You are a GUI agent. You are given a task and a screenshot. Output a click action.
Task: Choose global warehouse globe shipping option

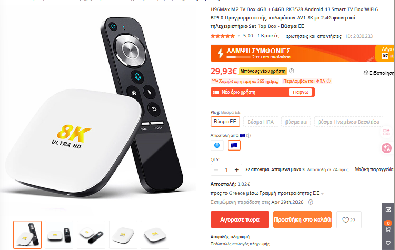click(217, 145)
